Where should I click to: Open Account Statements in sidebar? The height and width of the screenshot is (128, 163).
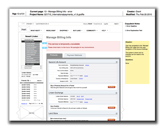(32, 47)
